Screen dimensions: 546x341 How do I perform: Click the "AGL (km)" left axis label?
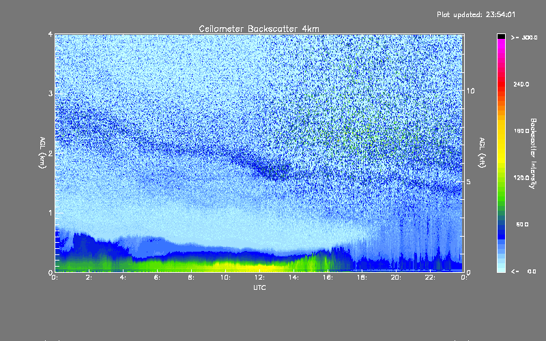42,153
